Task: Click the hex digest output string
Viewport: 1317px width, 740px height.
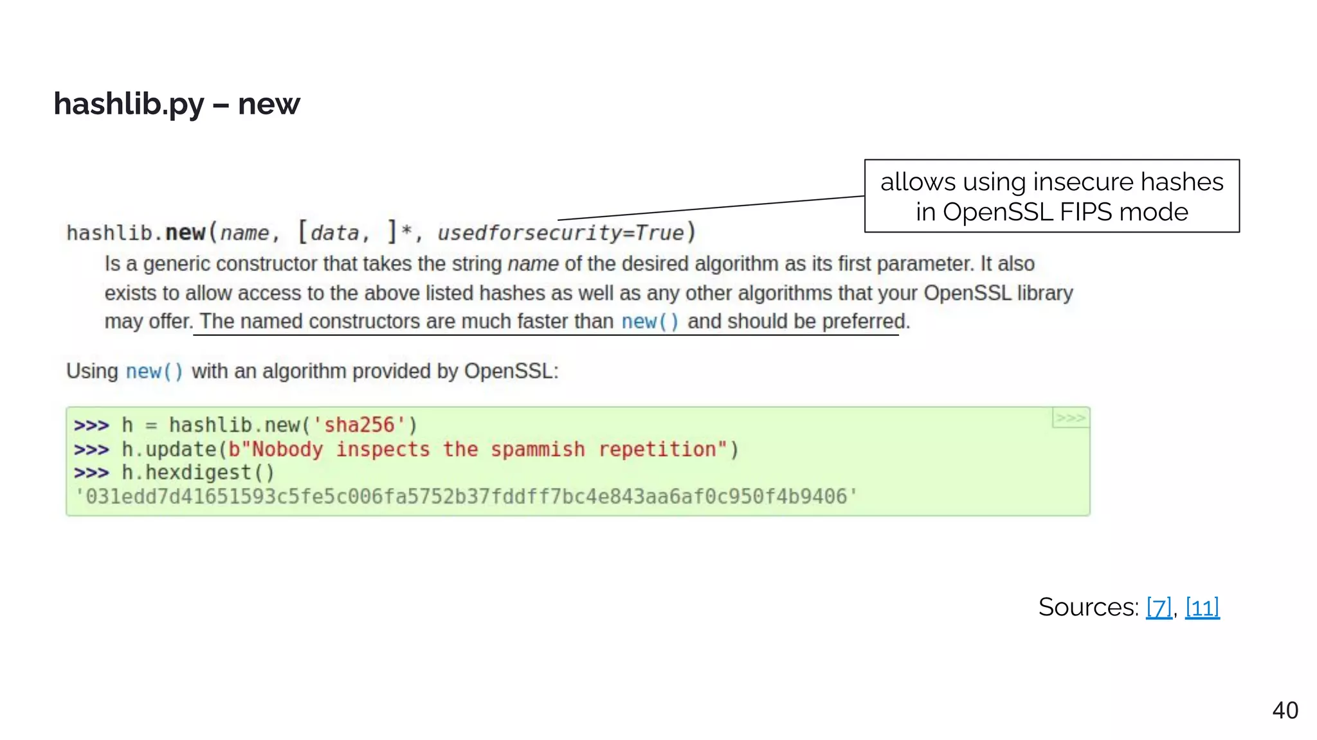Action: click(466, 497)
